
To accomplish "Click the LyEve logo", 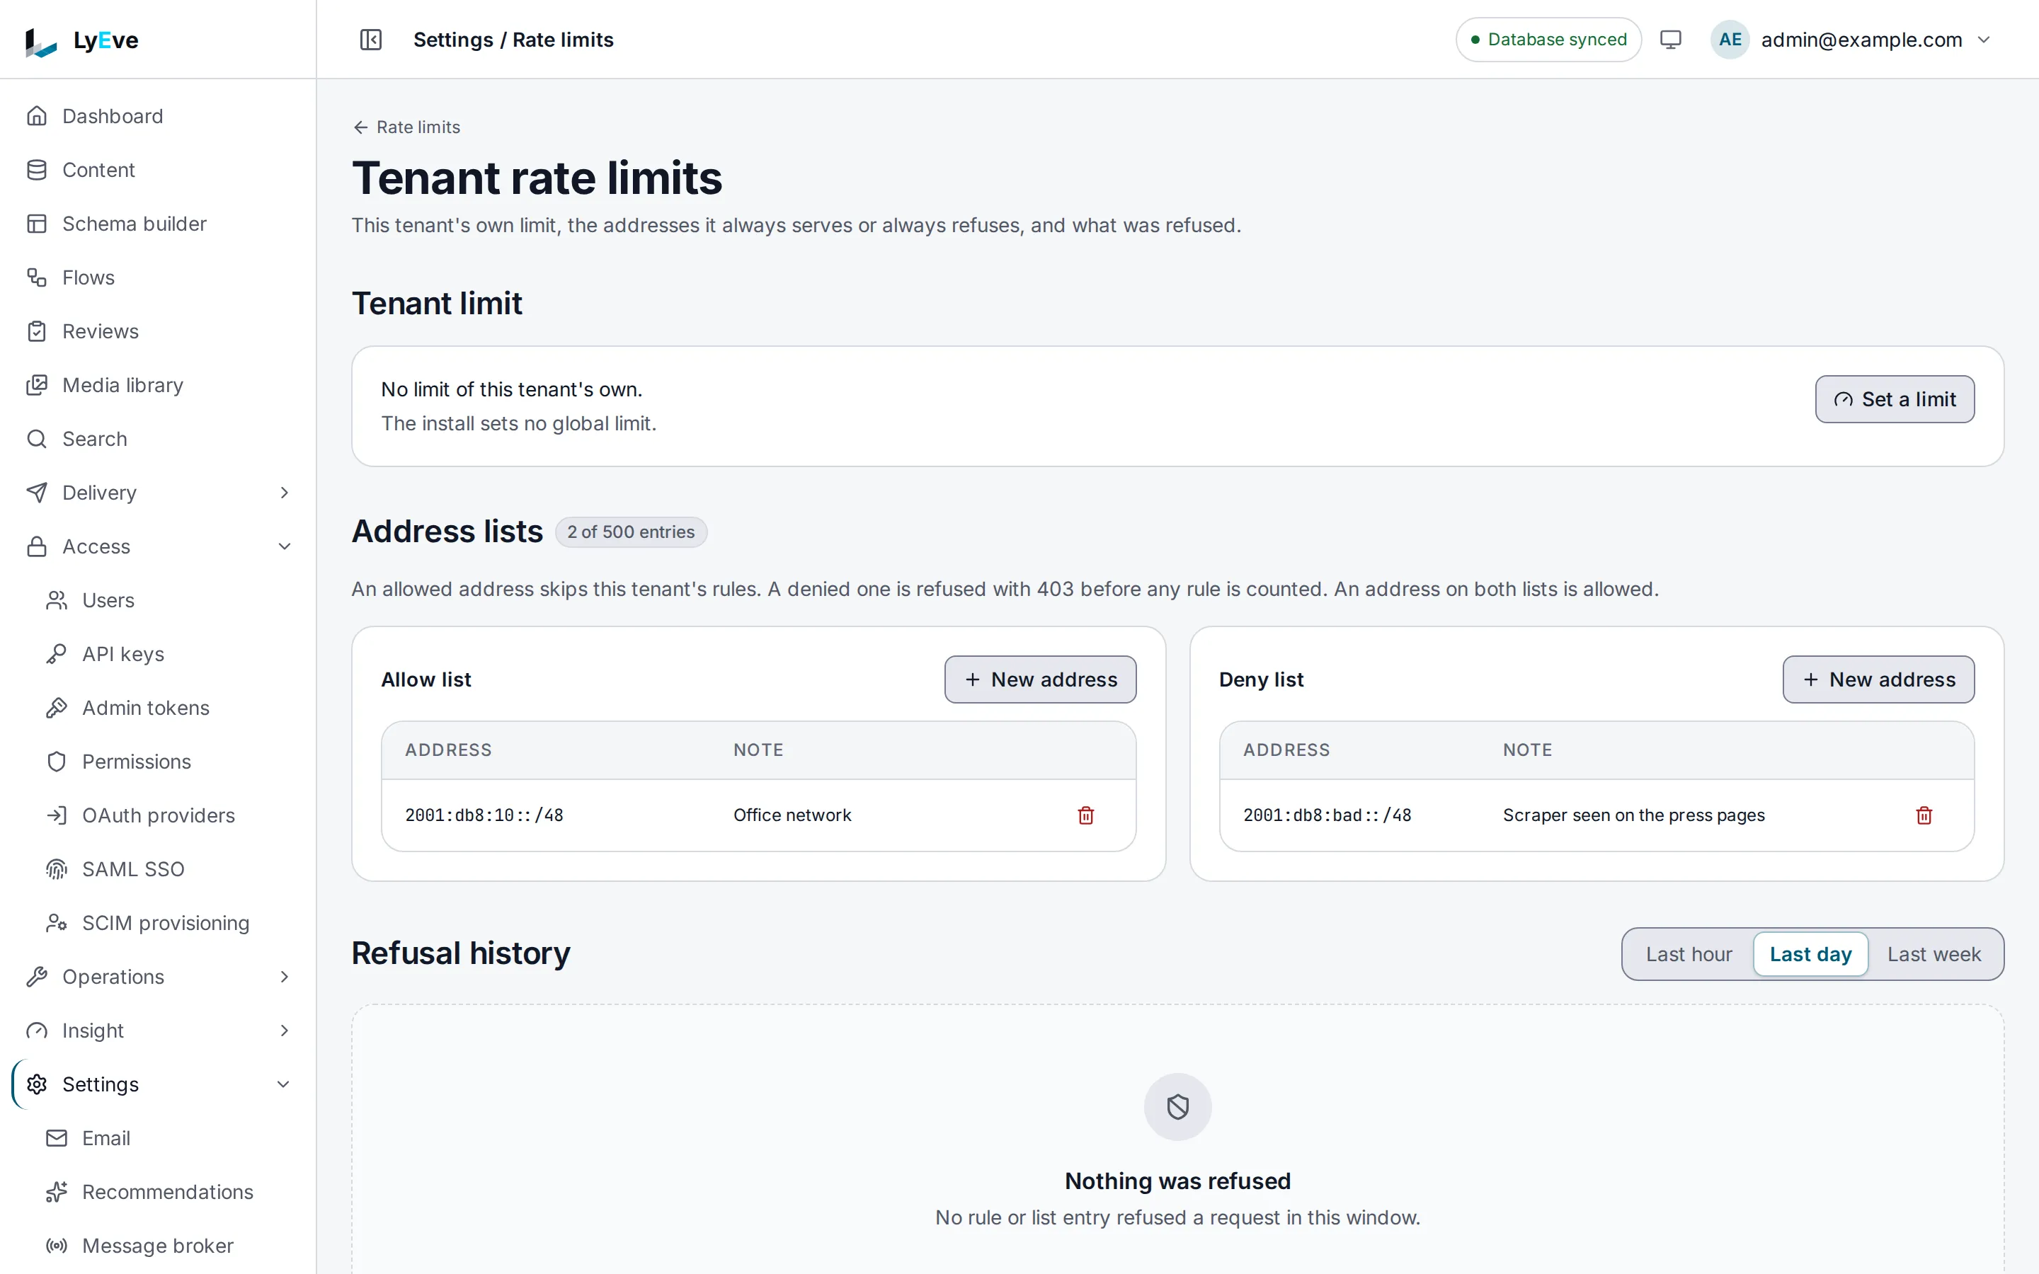I will (x=81, y=40).
